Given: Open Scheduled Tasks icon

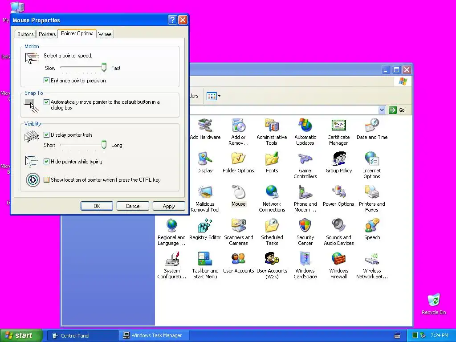Looking at the screenshot, I should click(x=272, y=232).
